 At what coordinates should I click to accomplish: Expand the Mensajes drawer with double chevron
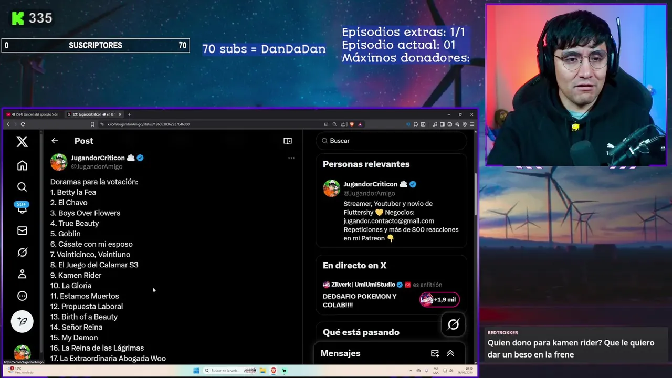tap(450, 353)
